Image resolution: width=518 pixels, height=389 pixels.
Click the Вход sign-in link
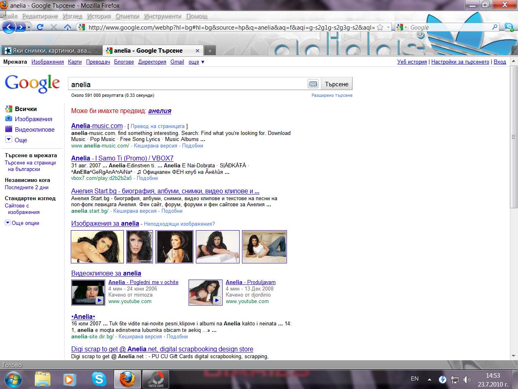tap(500, 62)
